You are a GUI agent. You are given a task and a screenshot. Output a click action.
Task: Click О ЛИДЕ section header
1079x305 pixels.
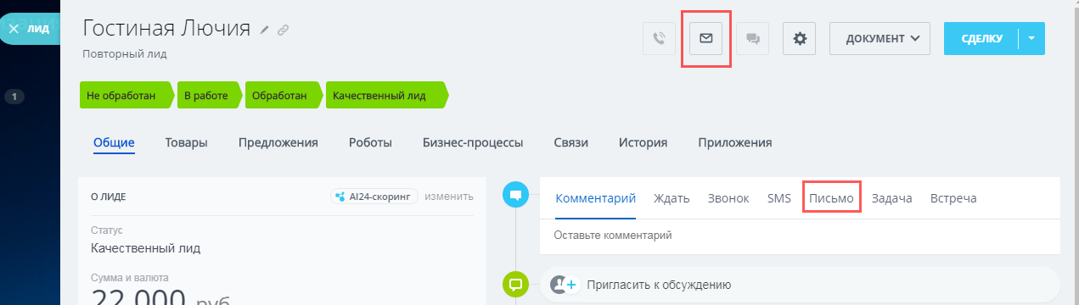click(x=109, y=197)
